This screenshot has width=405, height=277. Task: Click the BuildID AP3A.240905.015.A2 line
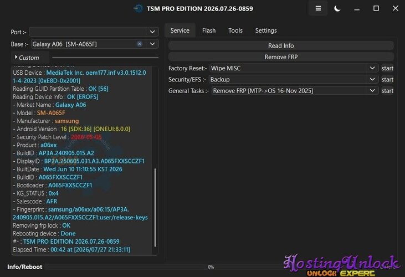pos(54,153)
